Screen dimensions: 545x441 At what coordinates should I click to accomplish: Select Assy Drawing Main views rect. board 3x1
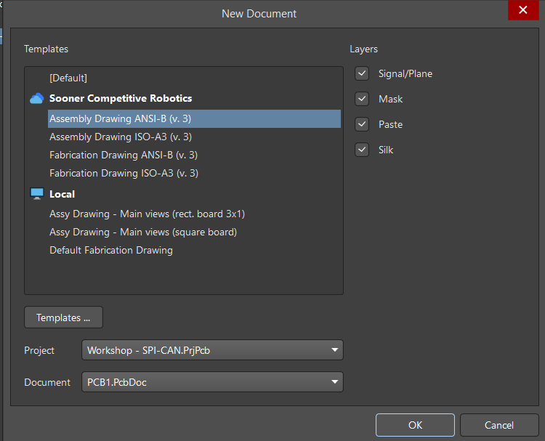pos(147,214)
